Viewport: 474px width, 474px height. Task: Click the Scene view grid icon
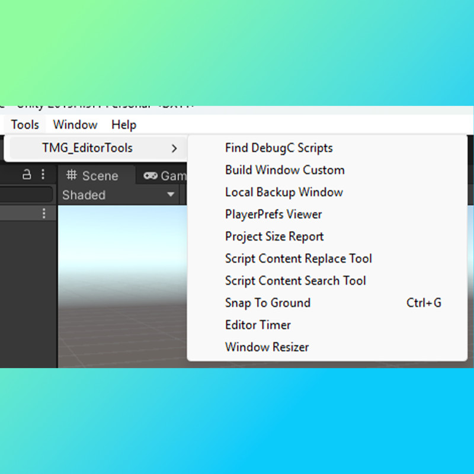click(x=72, y=175)
